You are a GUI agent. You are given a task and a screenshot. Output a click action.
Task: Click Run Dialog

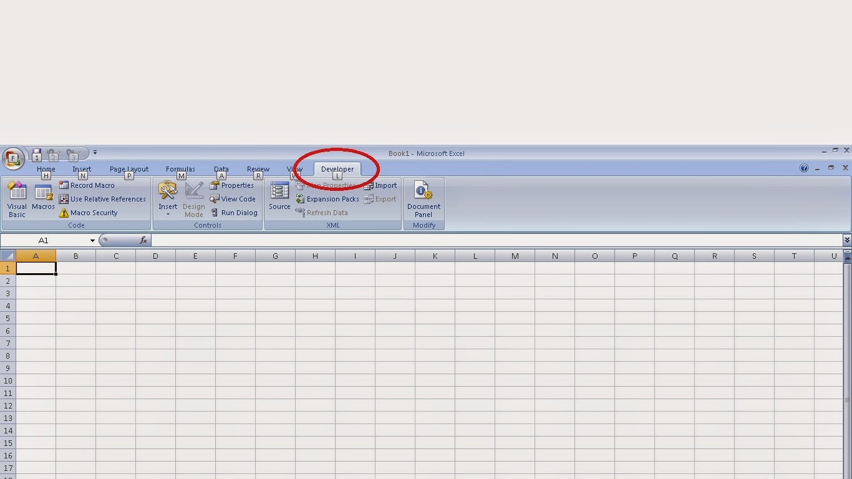pyautogui.click(x=234, y=213)
